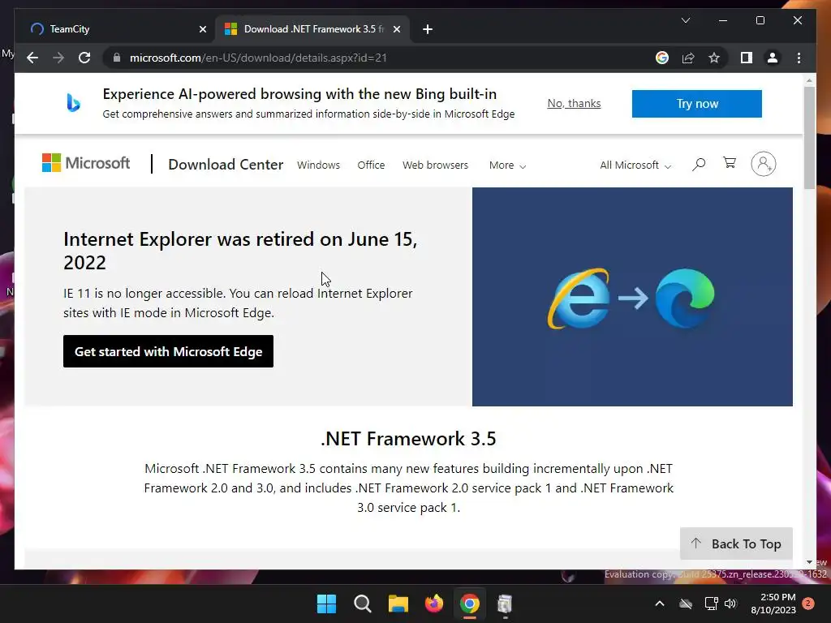Expand the All Microsoft dropdown

(x=635, y=165)
